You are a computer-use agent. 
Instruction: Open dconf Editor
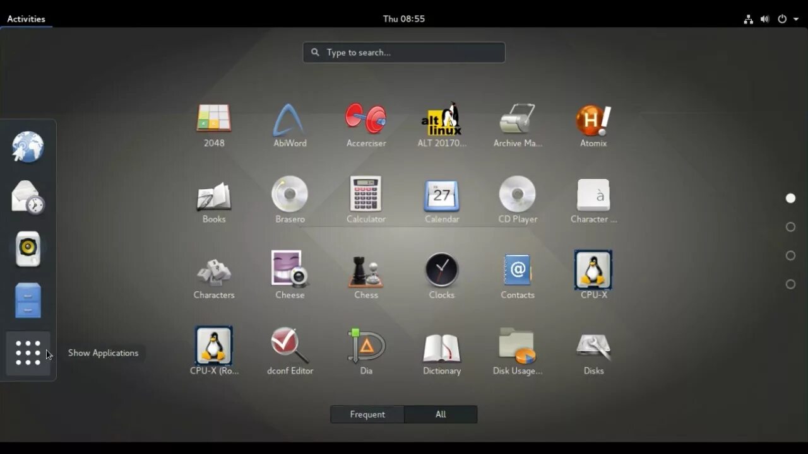click(x=290, y=352)
